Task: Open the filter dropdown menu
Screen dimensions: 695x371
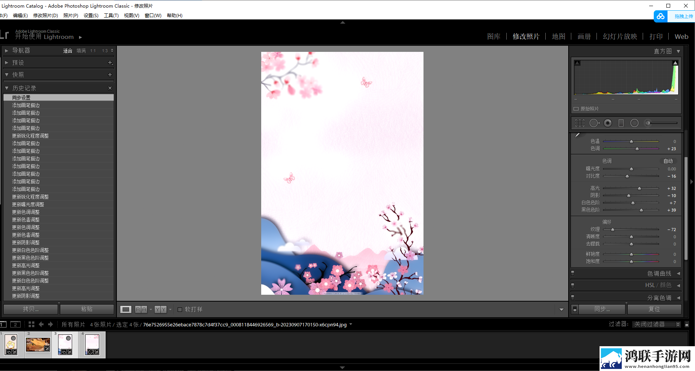Action: coord(656,324)
